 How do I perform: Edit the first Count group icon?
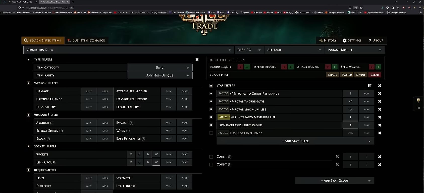337,157
